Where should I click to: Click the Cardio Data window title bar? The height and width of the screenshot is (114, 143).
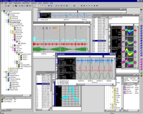[86, 54]
